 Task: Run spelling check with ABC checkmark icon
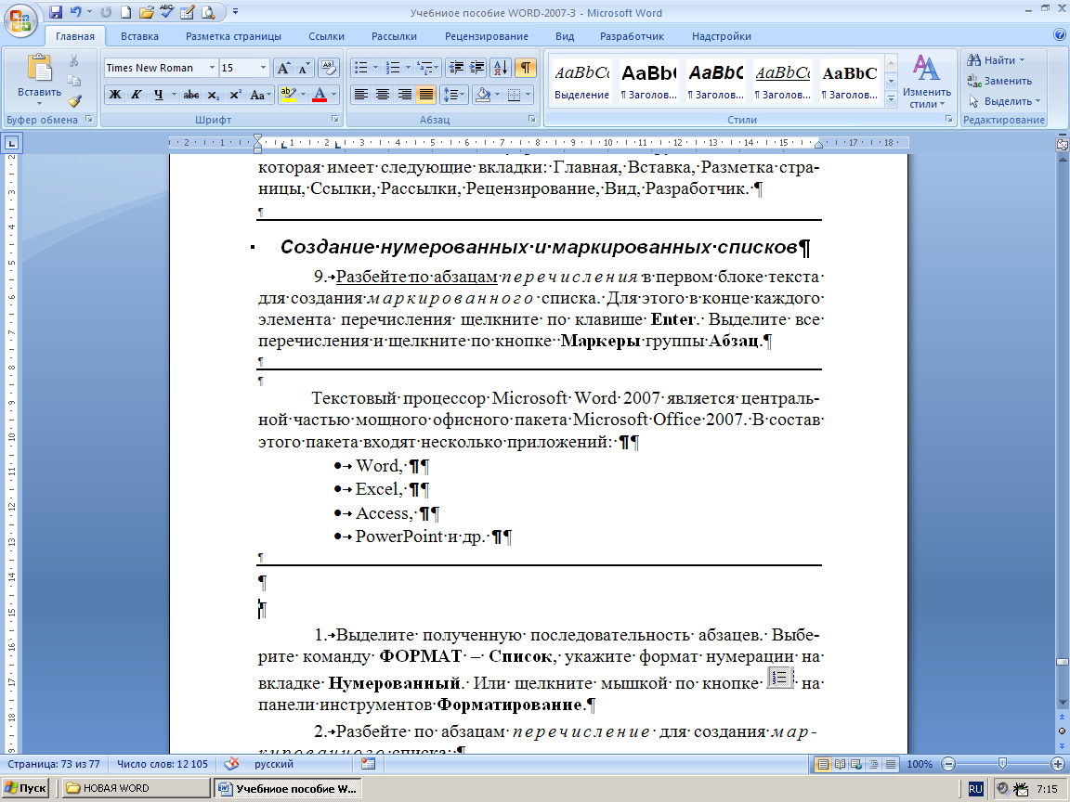[x=166, y=11]
